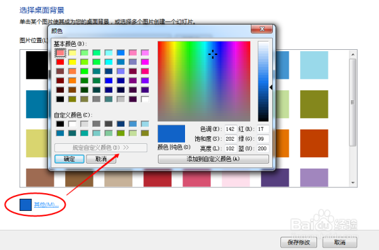Click 确定 button in color dialog
Screen dimensions: 379x250
(x=69, y=159)
